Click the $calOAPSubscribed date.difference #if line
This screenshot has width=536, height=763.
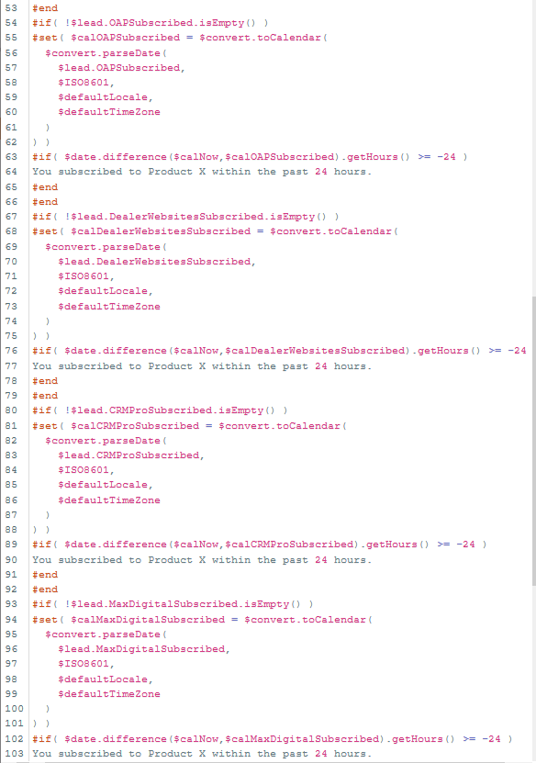(250, 157)
